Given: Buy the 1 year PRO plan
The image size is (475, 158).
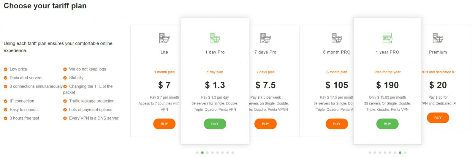Looking at the screenshot, I should click(x=387, y=124).
